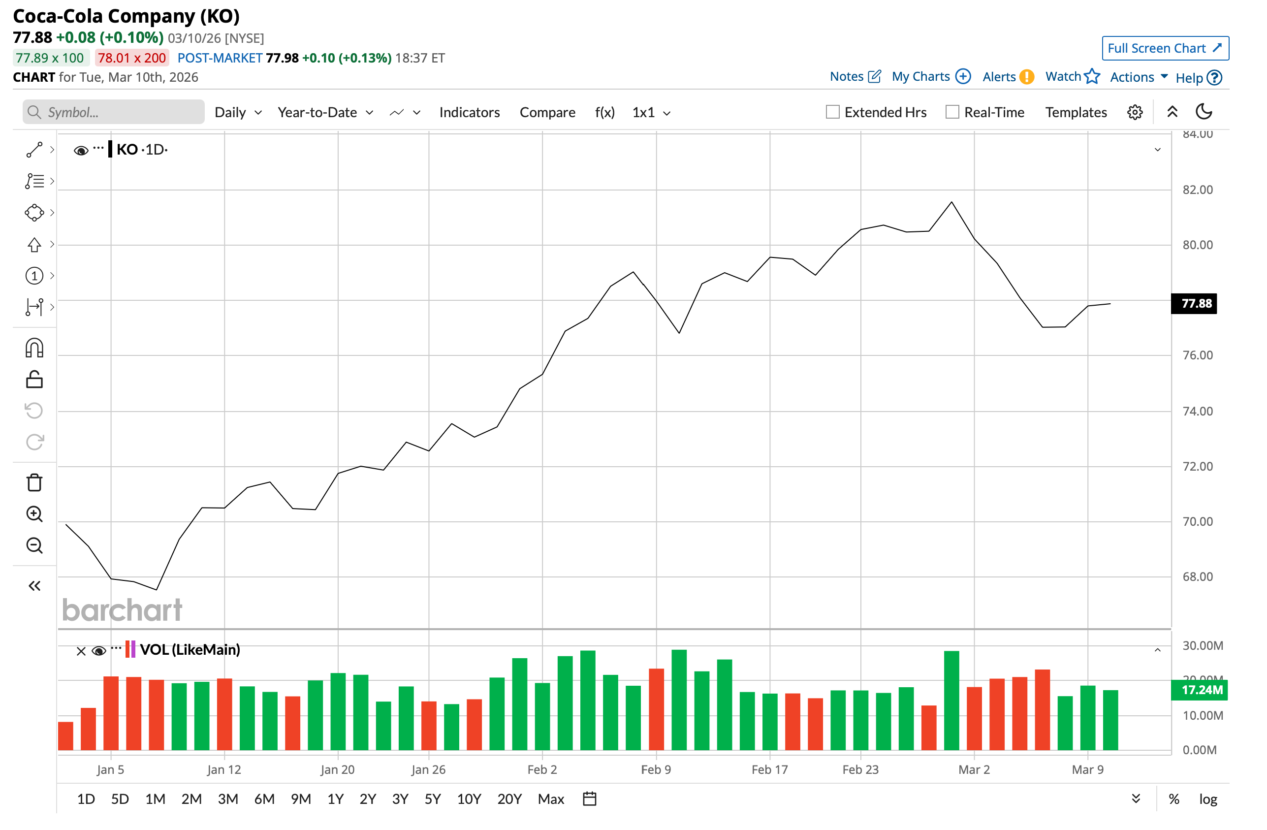
Task: Toggle visibility of the VOL indicator
Action: 99,652
